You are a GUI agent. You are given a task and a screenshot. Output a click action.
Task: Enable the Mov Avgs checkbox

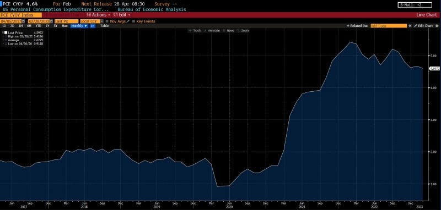click(x=107, y=21)
